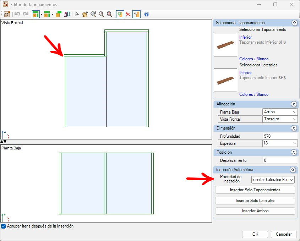Click the 'Taponamiento Inferior $H$' text under Seleccionar Taponamiento
The height and width of the screenshot is (241, 300).
(262, 42)
